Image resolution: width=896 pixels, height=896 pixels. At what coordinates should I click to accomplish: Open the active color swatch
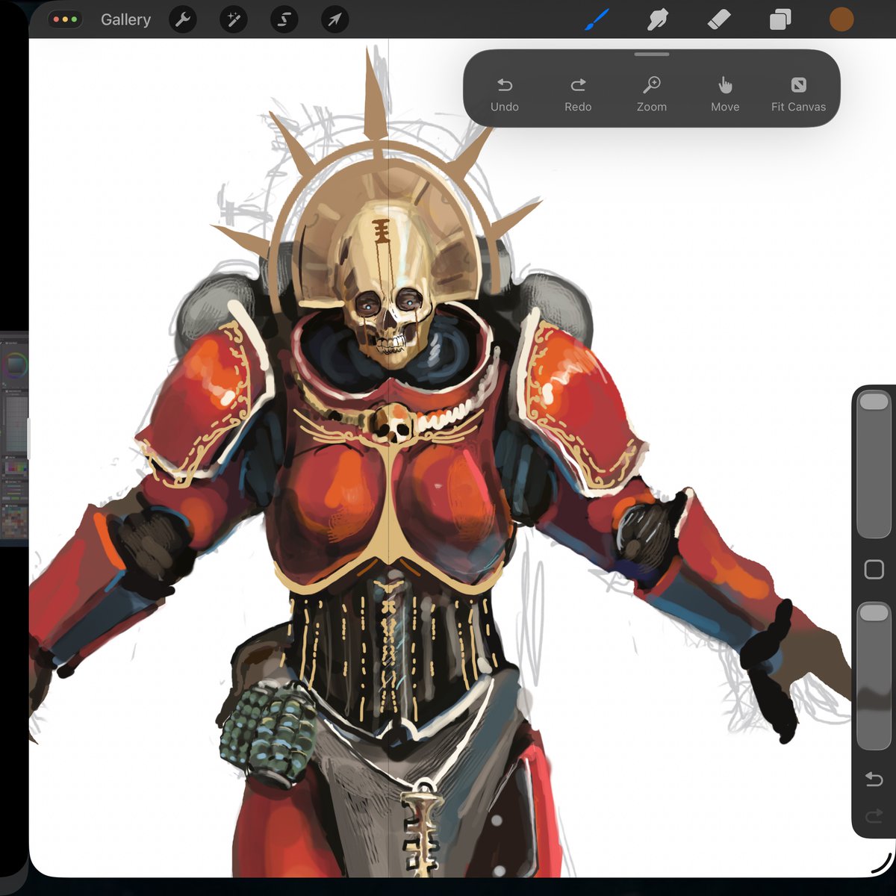click(x=841, y=19)
